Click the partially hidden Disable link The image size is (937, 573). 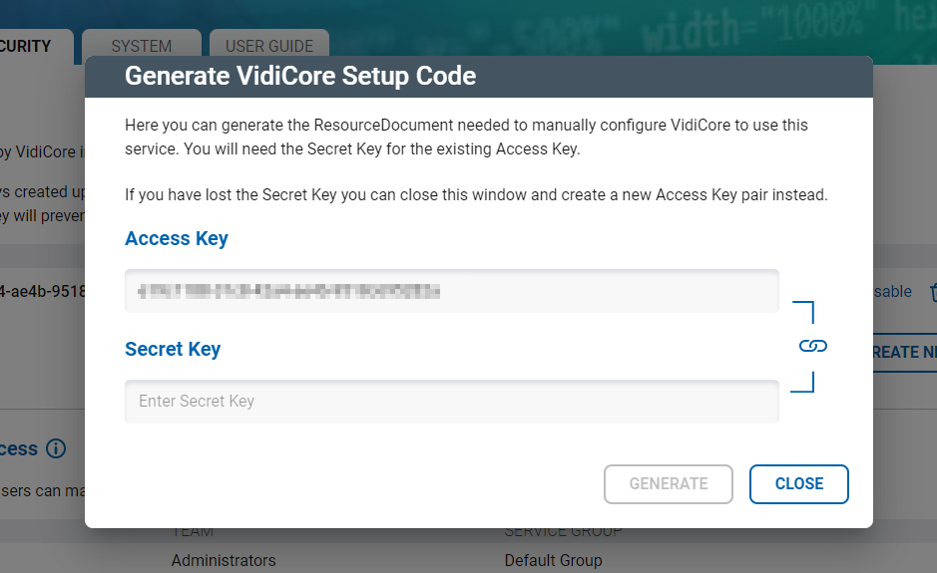(892, 292)
